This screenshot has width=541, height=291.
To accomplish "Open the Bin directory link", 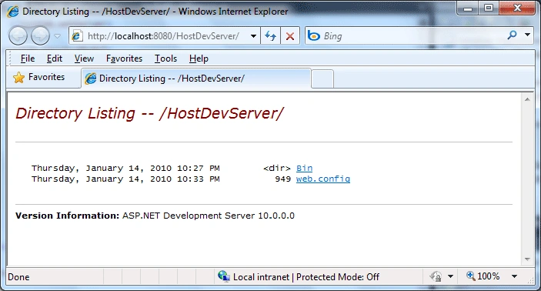I will point(304,168).
